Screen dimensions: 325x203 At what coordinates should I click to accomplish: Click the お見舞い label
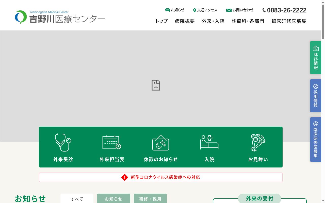[x=258, y=160]
